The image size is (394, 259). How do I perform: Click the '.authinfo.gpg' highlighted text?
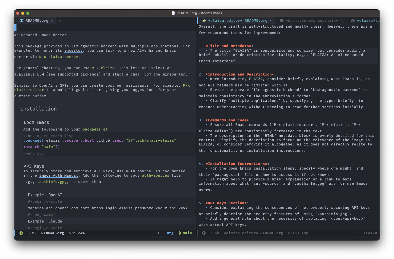pyautogui.click(x=52, y=182)
